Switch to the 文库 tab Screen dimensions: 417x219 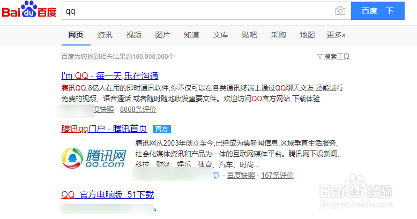click(220, 35)
